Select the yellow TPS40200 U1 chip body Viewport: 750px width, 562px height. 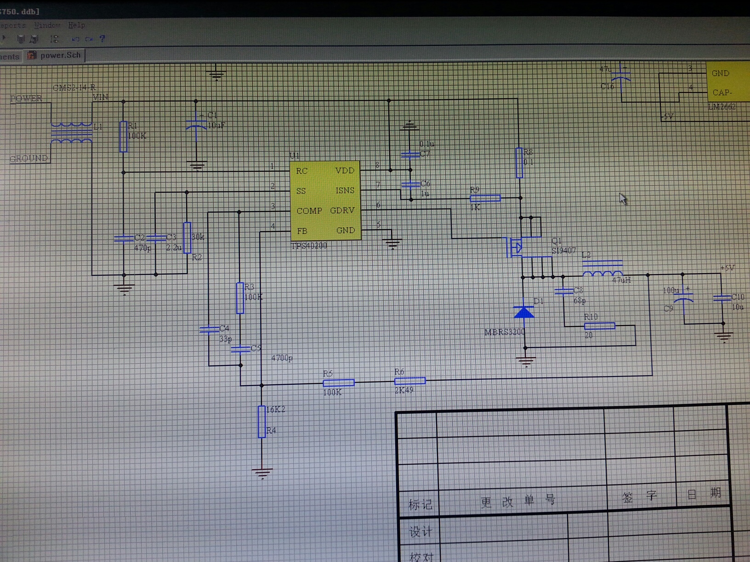point(325,201)
